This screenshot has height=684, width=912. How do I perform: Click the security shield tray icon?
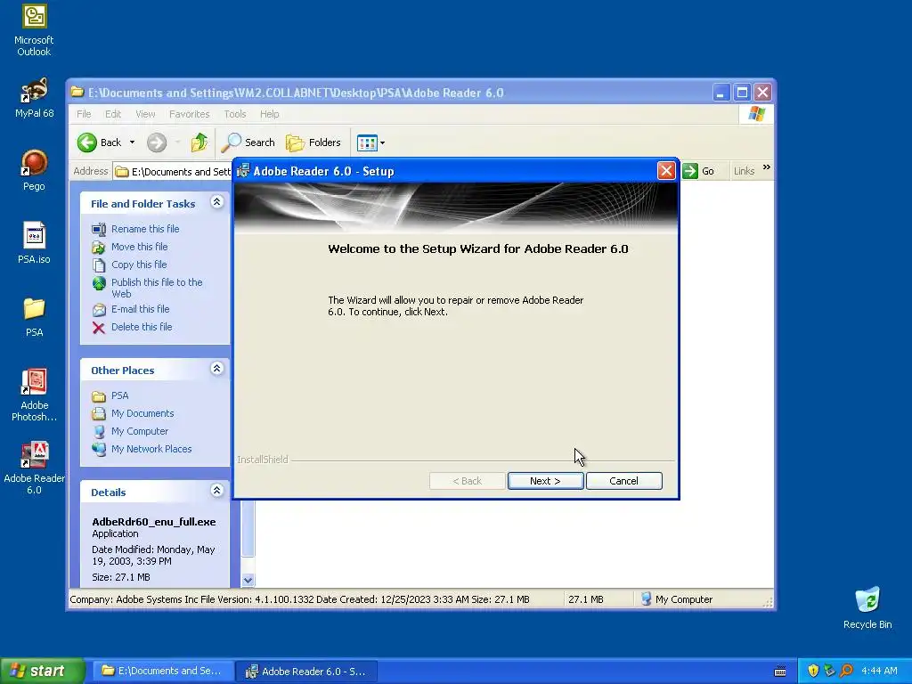(x=813, y=671)
